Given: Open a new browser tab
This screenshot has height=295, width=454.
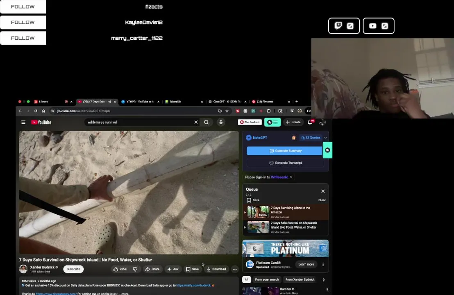Looking at the screenshot, I should click(297, 102).
